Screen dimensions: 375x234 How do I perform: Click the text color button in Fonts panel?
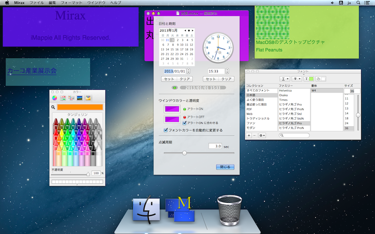point(309,79)
